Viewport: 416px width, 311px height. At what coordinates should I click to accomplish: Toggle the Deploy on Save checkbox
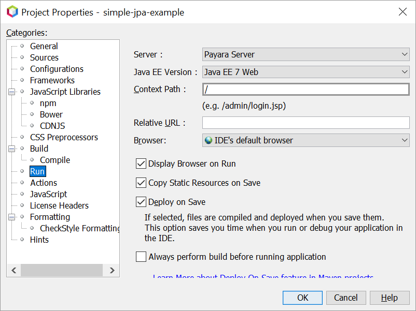[x=141, y=202]
